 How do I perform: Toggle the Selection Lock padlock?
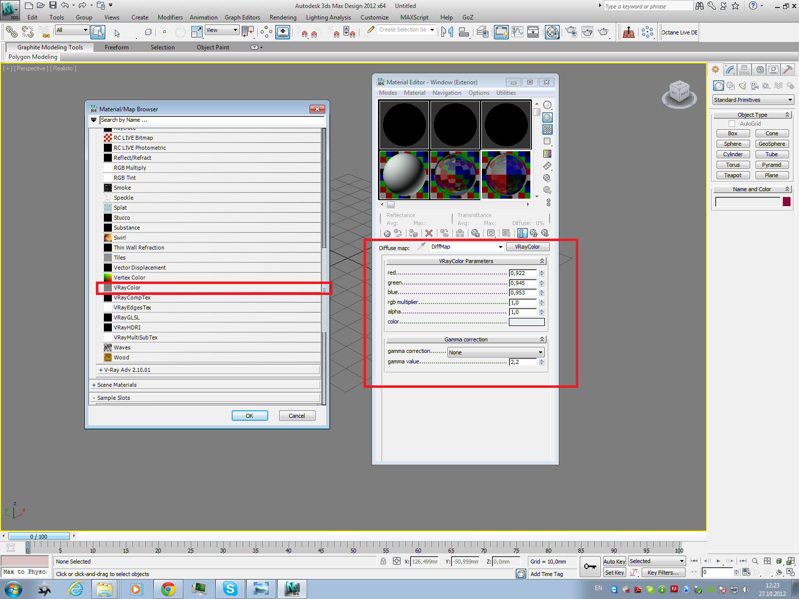tap(383, 561)
